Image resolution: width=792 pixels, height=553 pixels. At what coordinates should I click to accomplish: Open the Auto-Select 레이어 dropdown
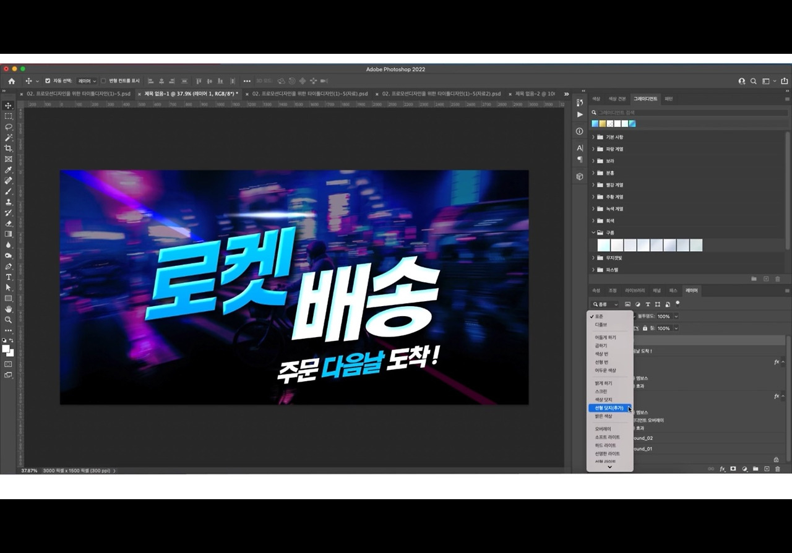pos(87,81)
